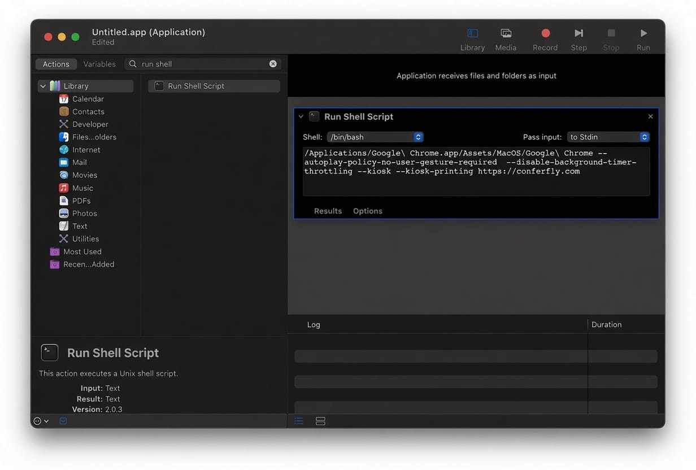Screen dimensions: 696x470
Task: Show the action Options
Action: pyautogui.click(x=368, y=211)
